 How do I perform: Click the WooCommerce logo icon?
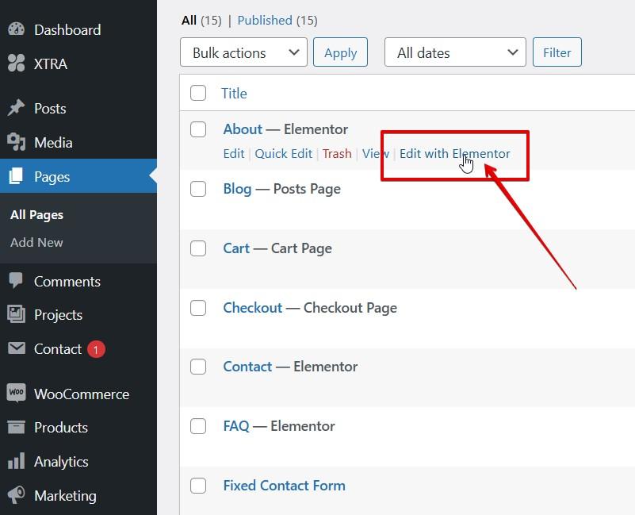(x=17, y=394)
